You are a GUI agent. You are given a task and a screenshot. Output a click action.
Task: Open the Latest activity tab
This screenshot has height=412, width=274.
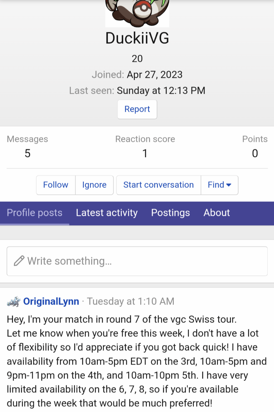coord(107,213)
